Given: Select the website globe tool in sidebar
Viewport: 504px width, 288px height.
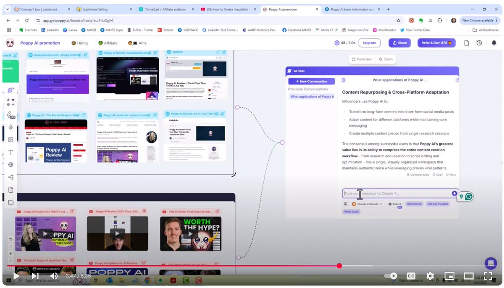Looking at the screenshot, I should point(10,165).
